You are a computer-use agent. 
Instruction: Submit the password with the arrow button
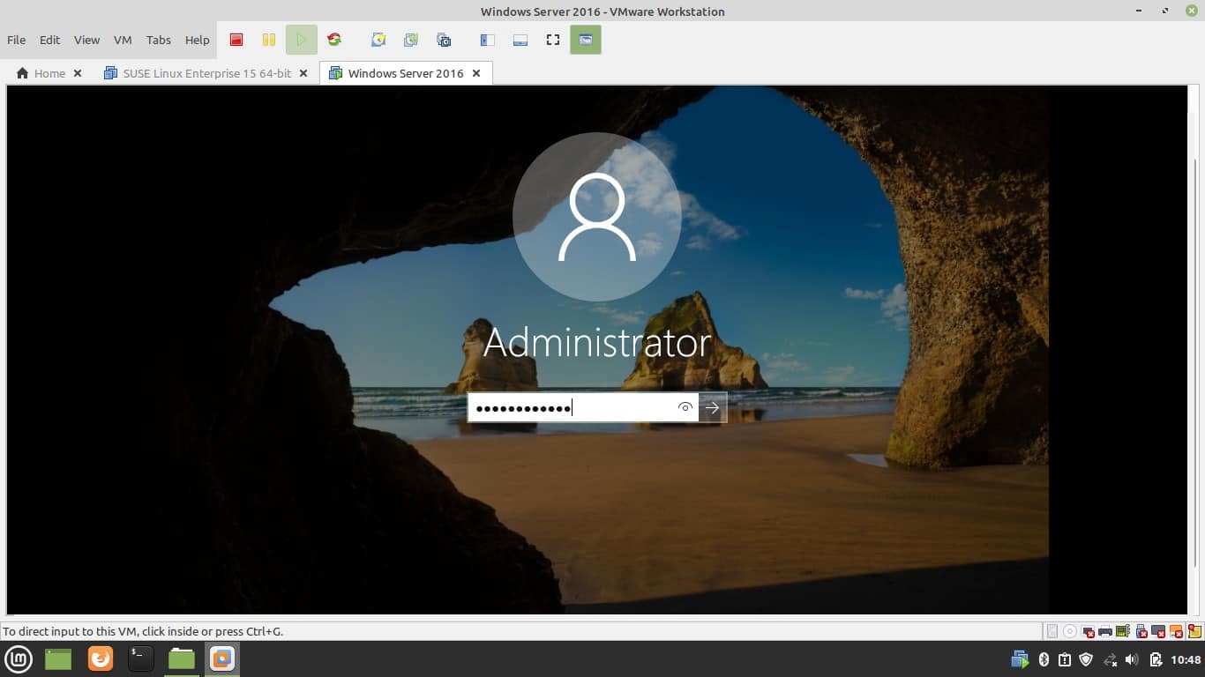pyautogui.click(x=713, y=407)
